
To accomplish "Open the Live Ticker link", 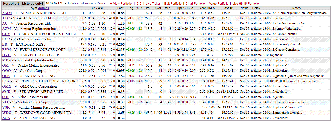I will tap(153, 4).
